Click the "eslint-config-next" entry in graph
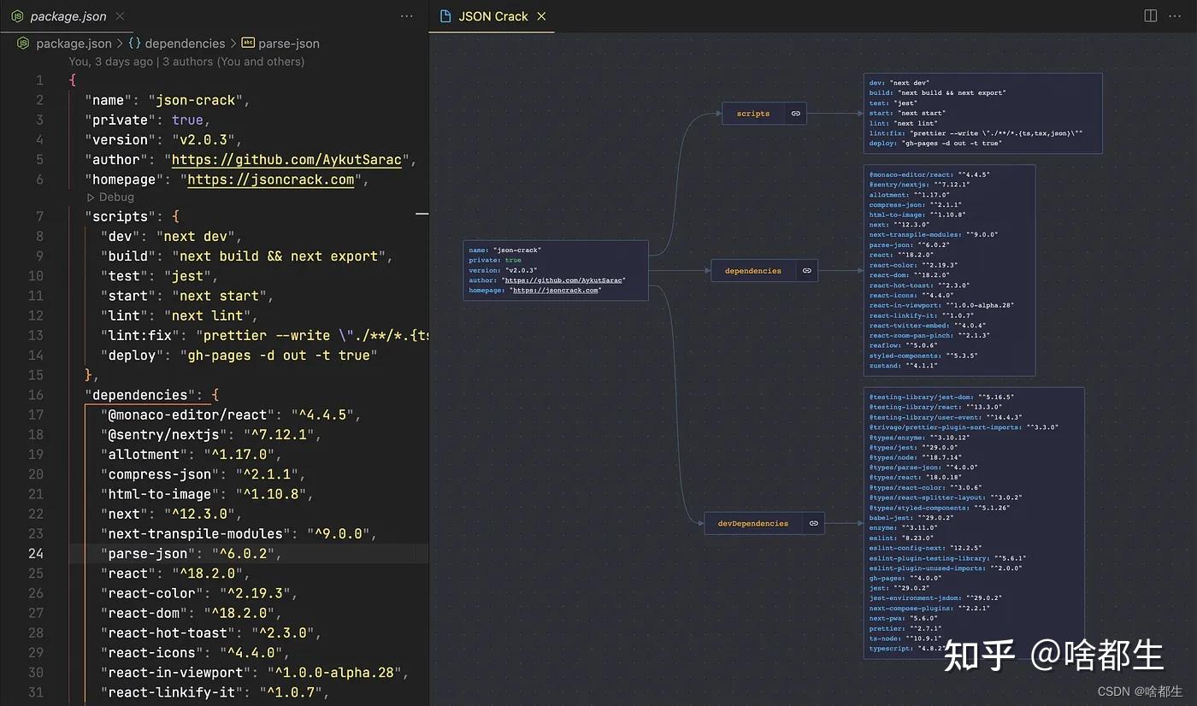Viewport: 1197px width, 706px height. (x=926, y=548)
